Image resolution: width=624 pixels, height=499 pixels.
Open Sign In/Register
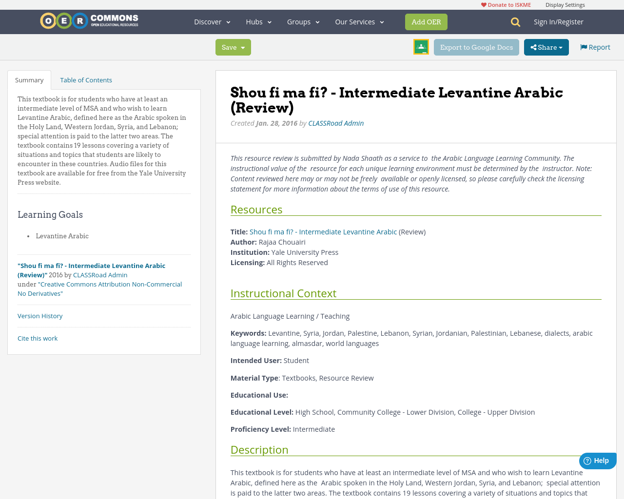(558, 22)
